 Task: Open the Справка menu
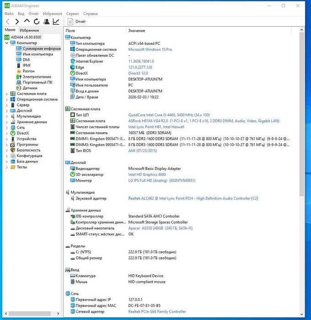click(x=91, y=14)
